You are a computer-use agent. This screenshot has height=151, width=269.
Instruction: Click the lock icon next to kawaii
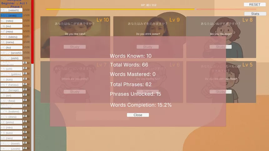[25, 143]
